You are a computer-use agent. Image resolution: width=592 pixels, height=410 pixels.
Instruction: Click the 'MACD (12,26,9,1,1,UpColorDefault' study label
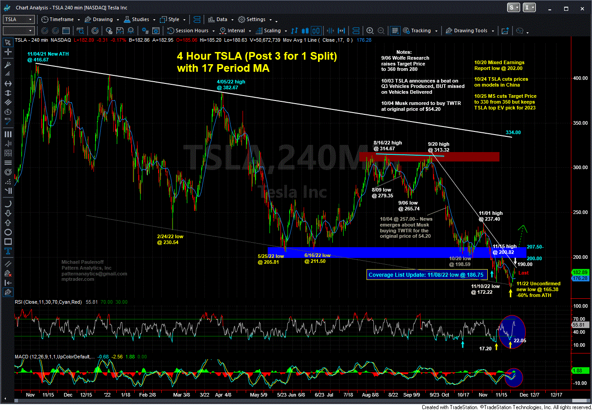[x=54, y=357]
